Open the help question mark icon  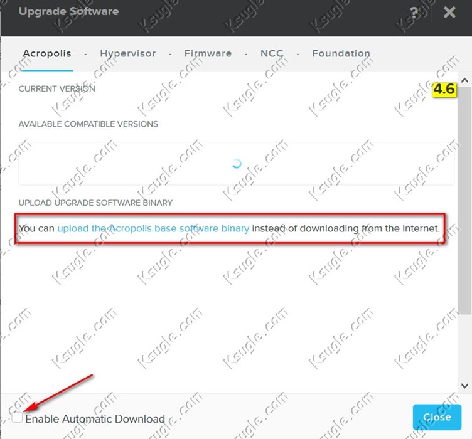pyautogui.click(x=414, y=13)
